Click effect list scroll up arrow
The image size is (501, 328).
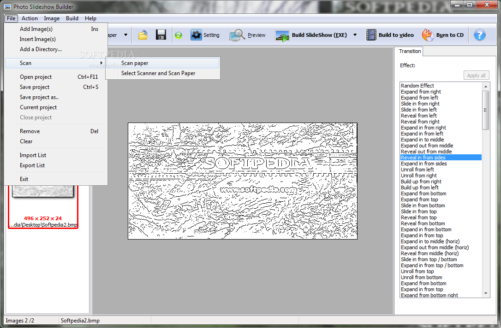pos(486,87)
